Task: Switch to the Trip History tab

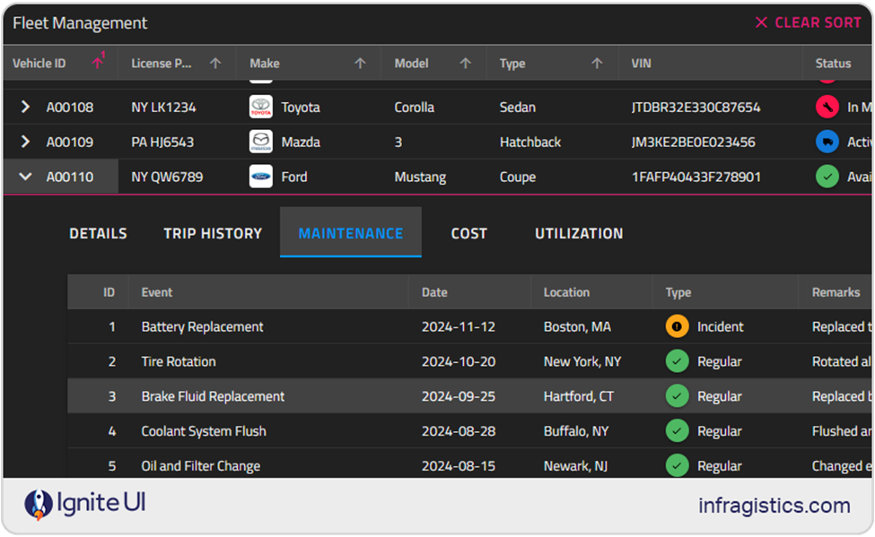Action: tap(212, 232)
